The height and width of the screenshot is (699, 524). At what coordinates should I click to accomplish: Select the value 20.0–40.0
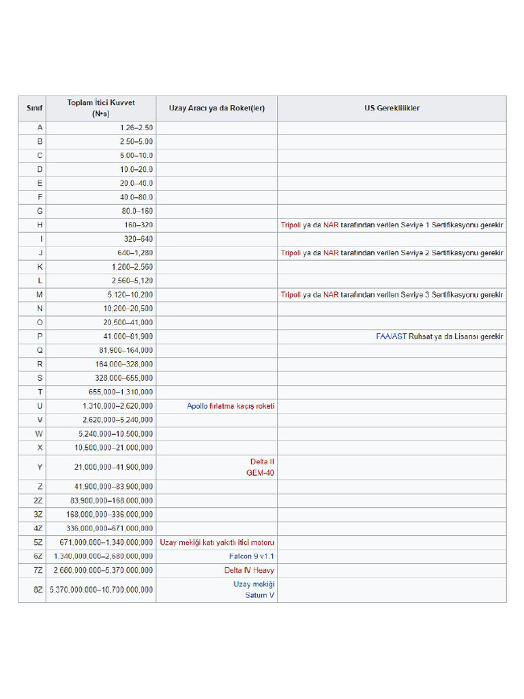(x=136, y=183)
